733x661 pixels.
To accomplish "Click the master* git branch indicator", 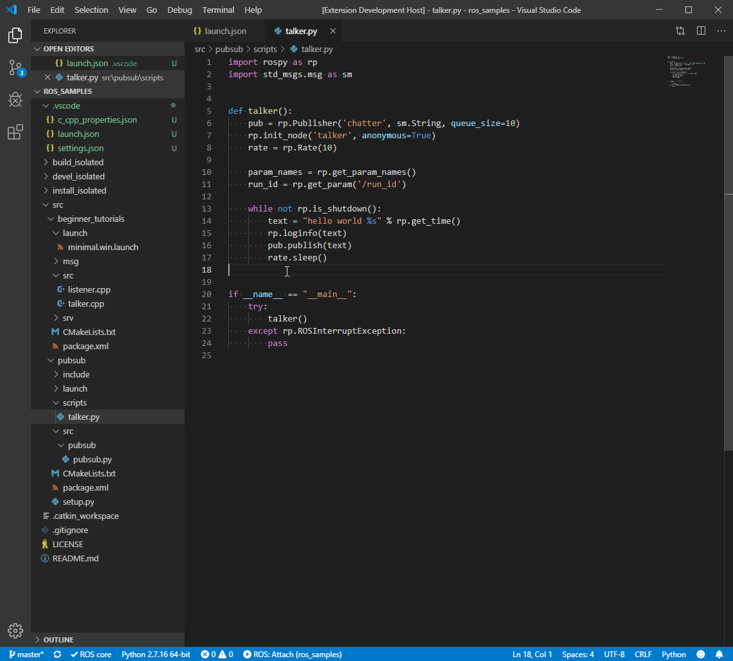I will (x=26, y=655).
